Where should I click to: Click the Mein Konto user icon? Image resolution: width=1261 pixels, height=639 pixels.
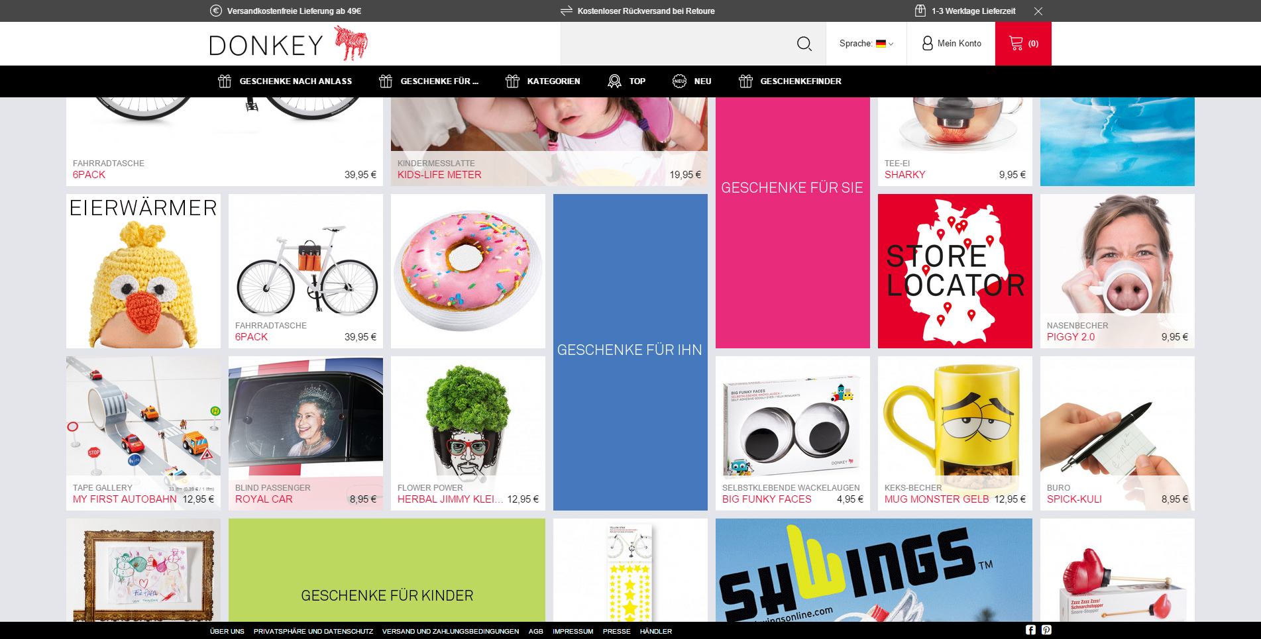927,43
